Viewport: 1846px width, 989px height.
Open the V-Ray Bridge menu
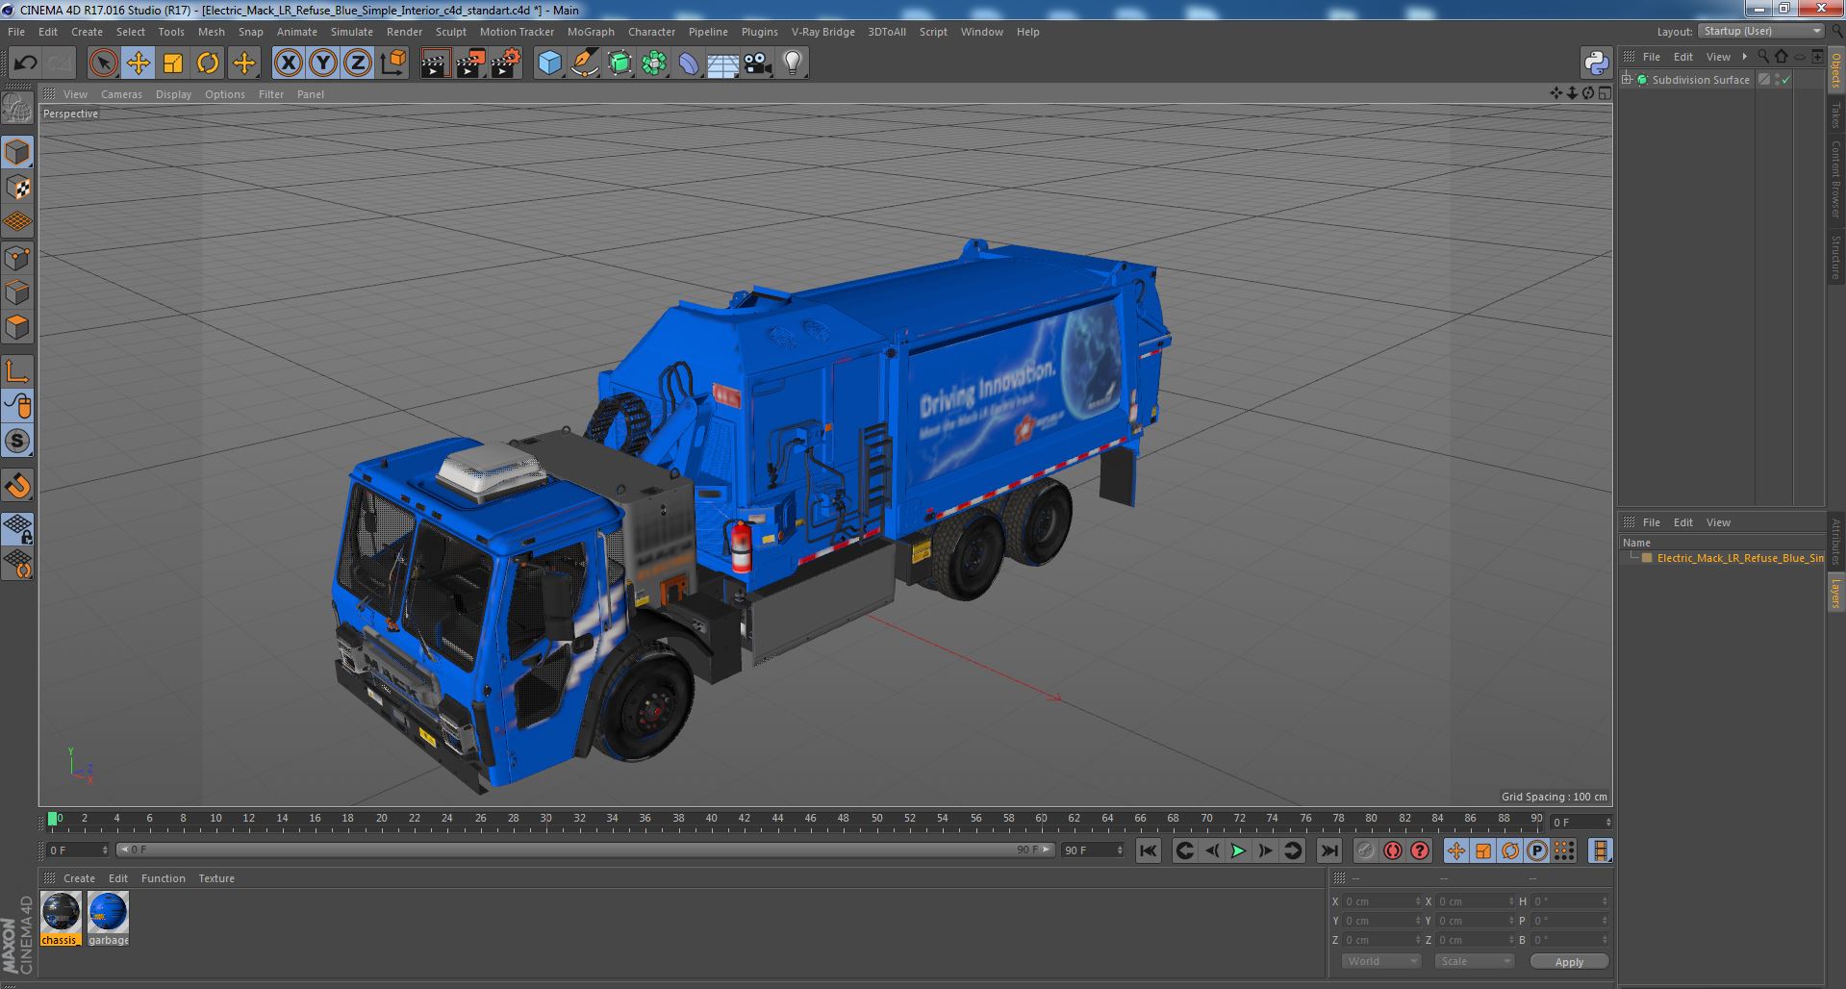[x=822, y=32]
